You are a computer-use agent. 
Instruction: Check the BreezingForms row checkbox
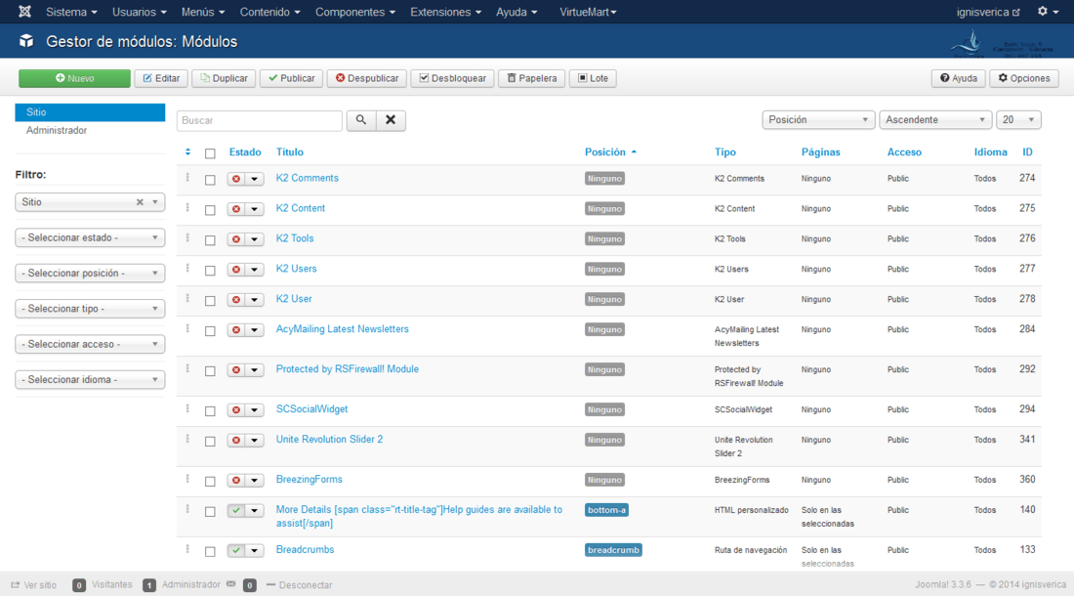tap(210, 481)
